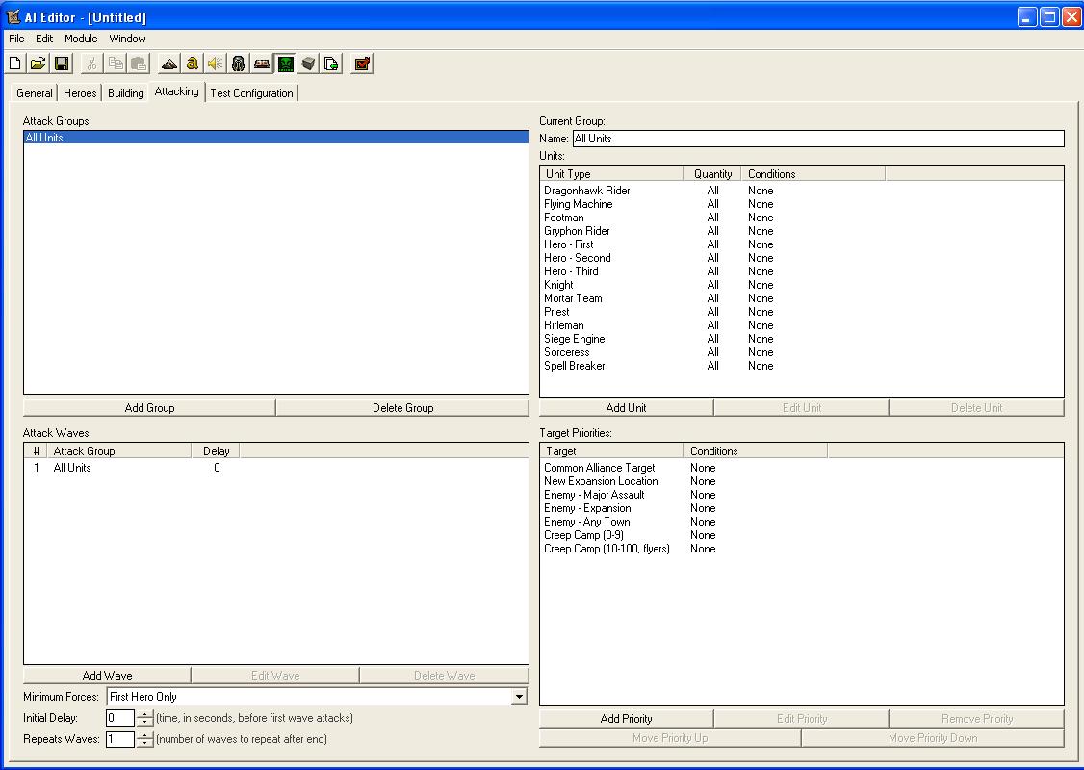Switch to the Heroes tab
The image size is (1084, 770).
[x=80, y=93]
